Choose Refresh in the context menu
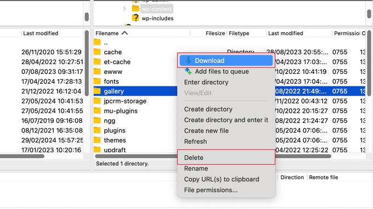Screen dimensions: 373x209 [x=195, y=142]
